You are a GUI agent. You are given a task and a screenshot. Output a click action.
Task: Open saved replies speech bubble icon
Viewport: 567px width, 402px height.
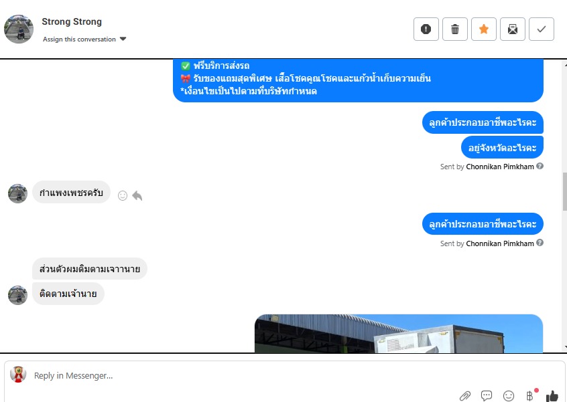coord(487,396)
